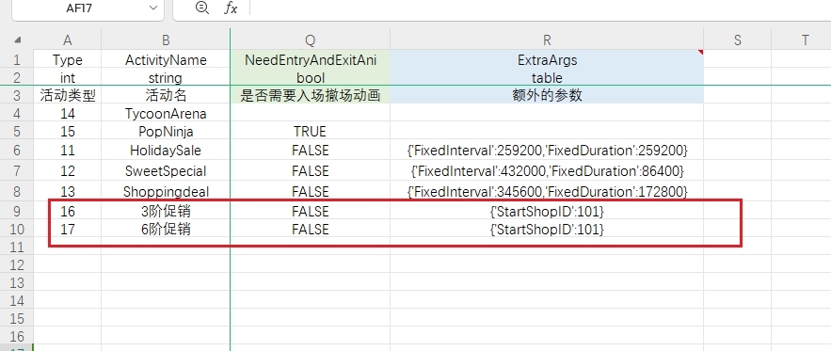This screenshot has width=831, height=351.
Task: Click Type value 16 cell
Action: pos(68,211)
